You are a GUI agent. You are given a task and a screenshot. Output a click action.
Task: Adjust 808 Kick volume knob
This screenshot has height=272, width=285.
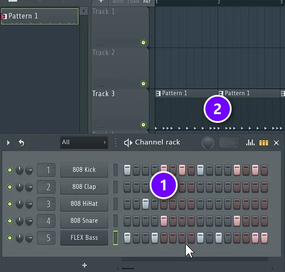[29, 170]
